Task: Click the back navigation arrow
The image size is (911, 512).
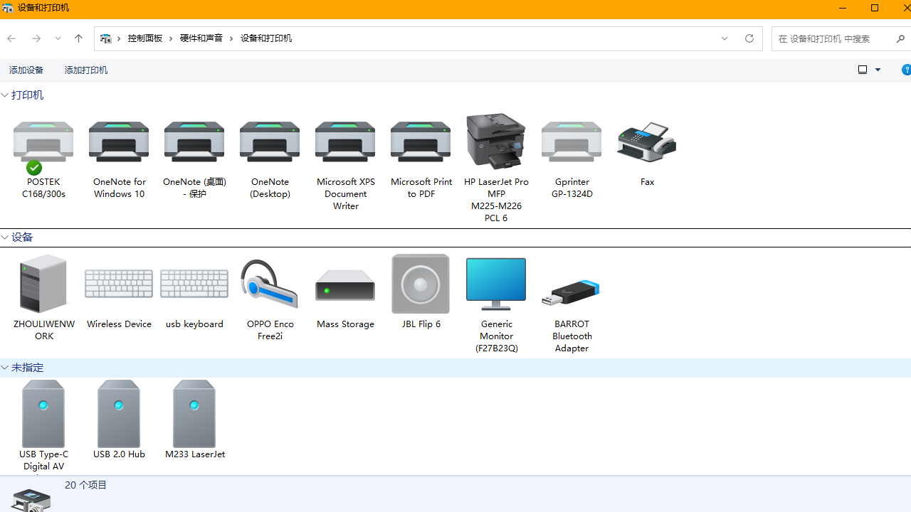Action: tap(11, 38)
